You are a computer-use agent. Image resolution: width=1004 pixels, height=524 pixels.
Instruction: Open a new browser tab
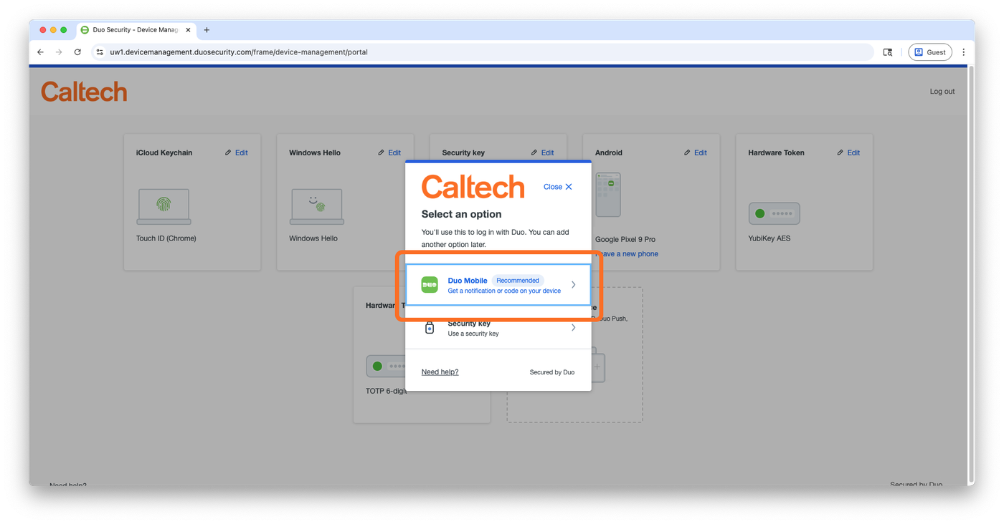(x=207, y=30)
